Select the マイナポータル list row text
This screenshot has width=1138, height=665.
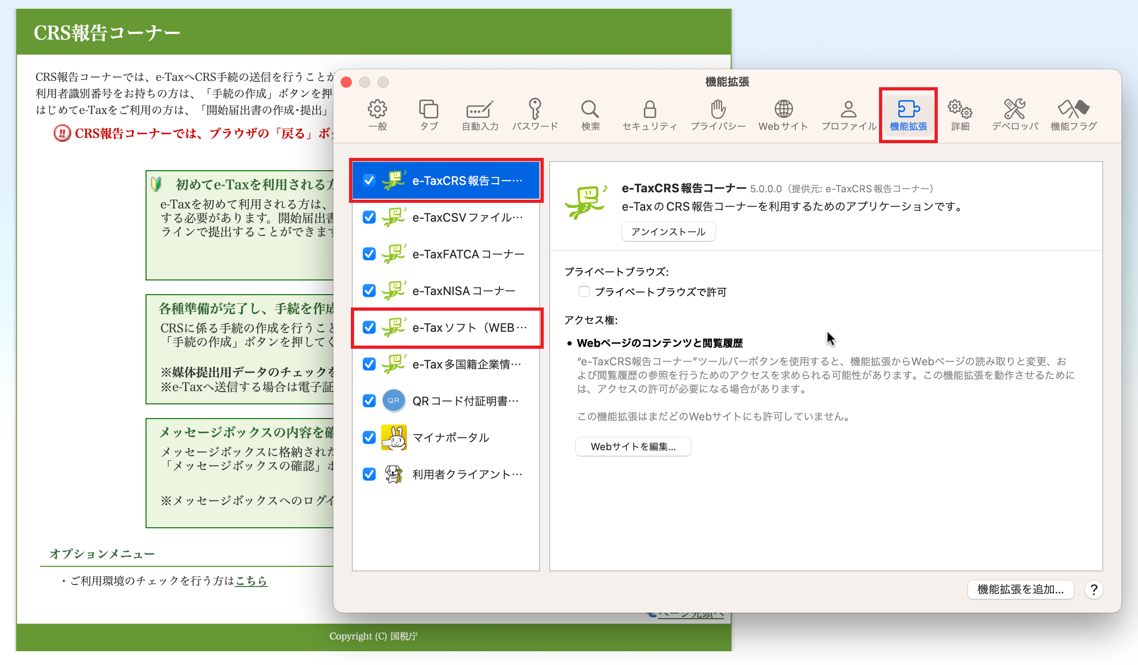tap(451, 438)
